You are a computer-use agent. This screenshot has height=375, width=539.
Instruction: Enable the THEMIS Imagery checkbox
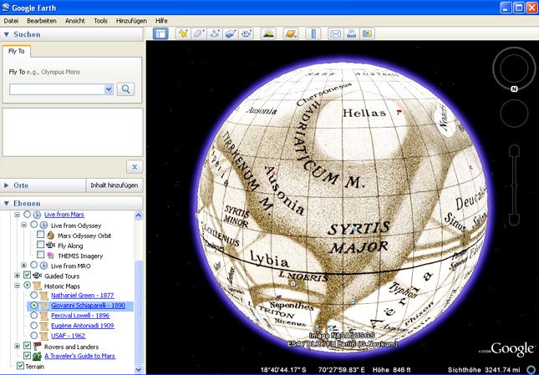(41, 255)
